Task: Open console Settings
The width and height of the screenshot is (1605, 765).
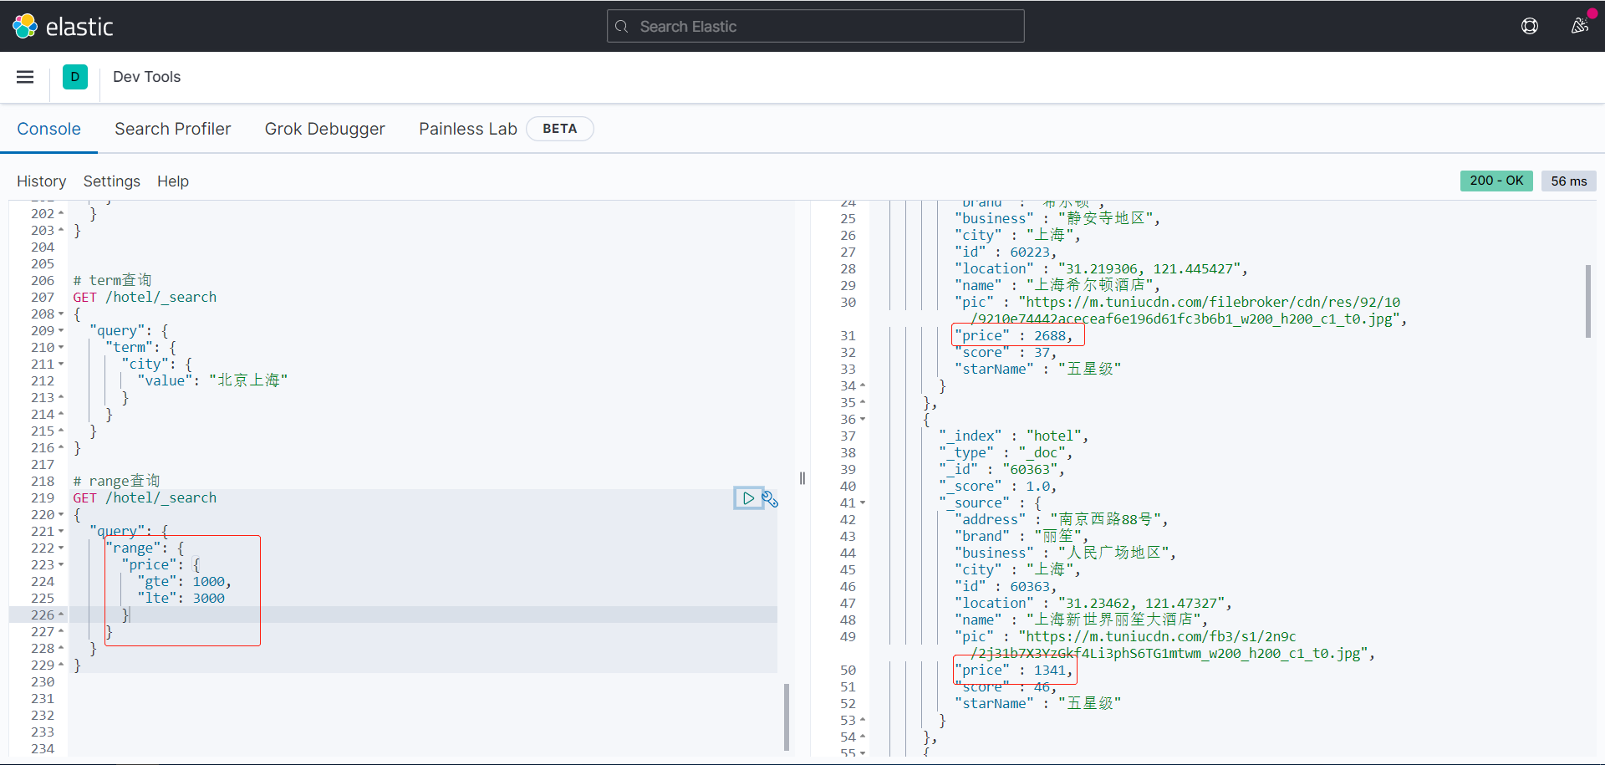Action: click(111, 181)
